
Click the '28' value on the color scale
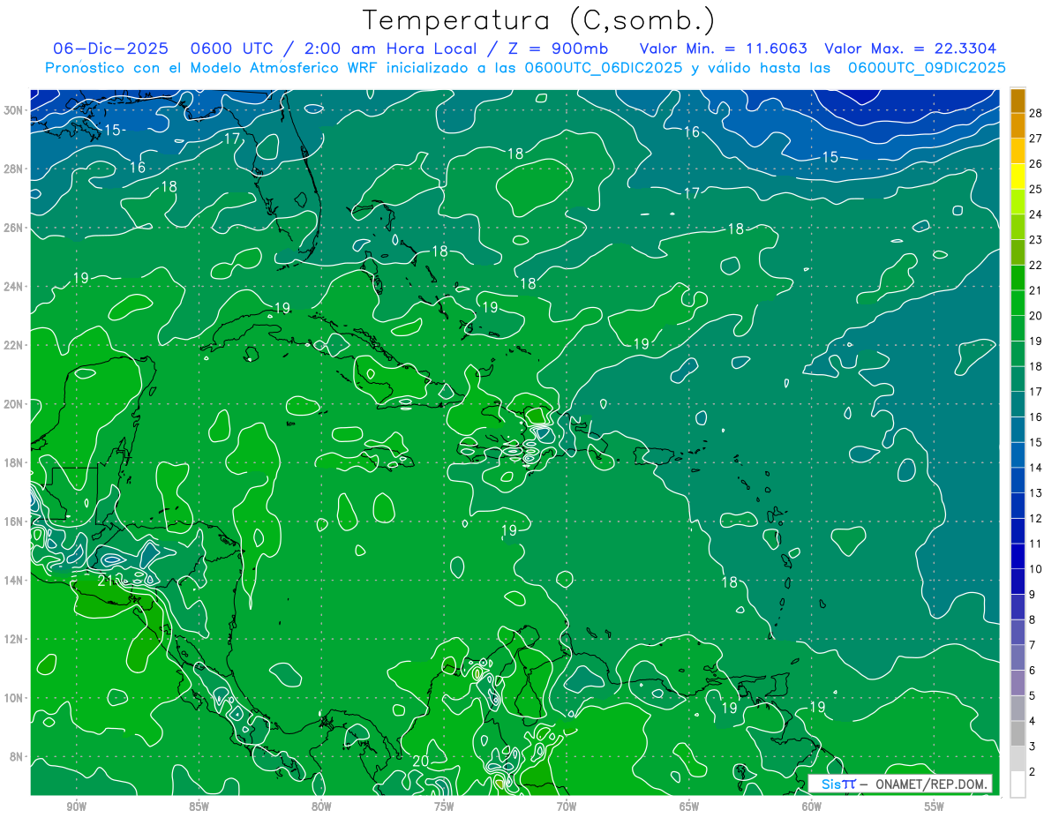click(1035, 113)
